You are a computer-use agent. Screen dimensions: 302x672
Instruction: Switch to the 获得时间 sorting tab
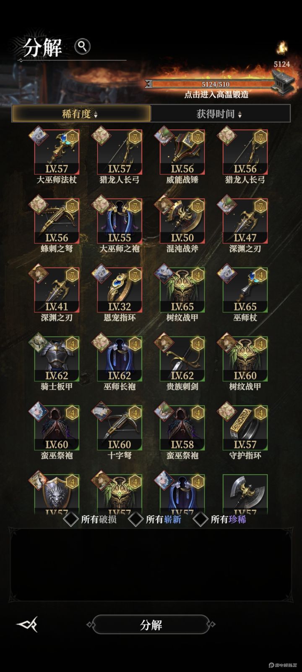[220, 113]
